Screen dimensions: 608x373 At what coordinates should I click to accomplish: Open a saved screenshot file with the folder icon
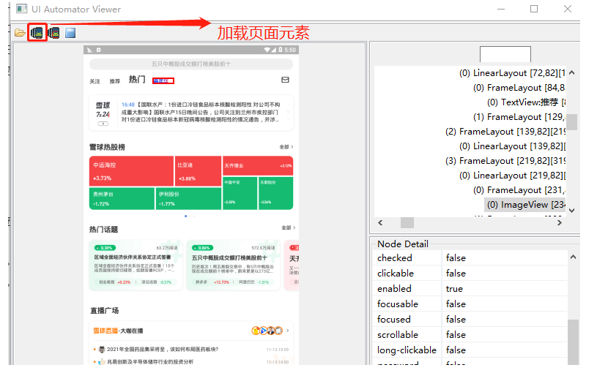click(20, 33)
